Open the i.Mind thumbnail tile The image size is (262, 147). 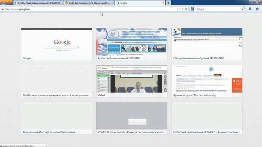click(x=132, y=81)
